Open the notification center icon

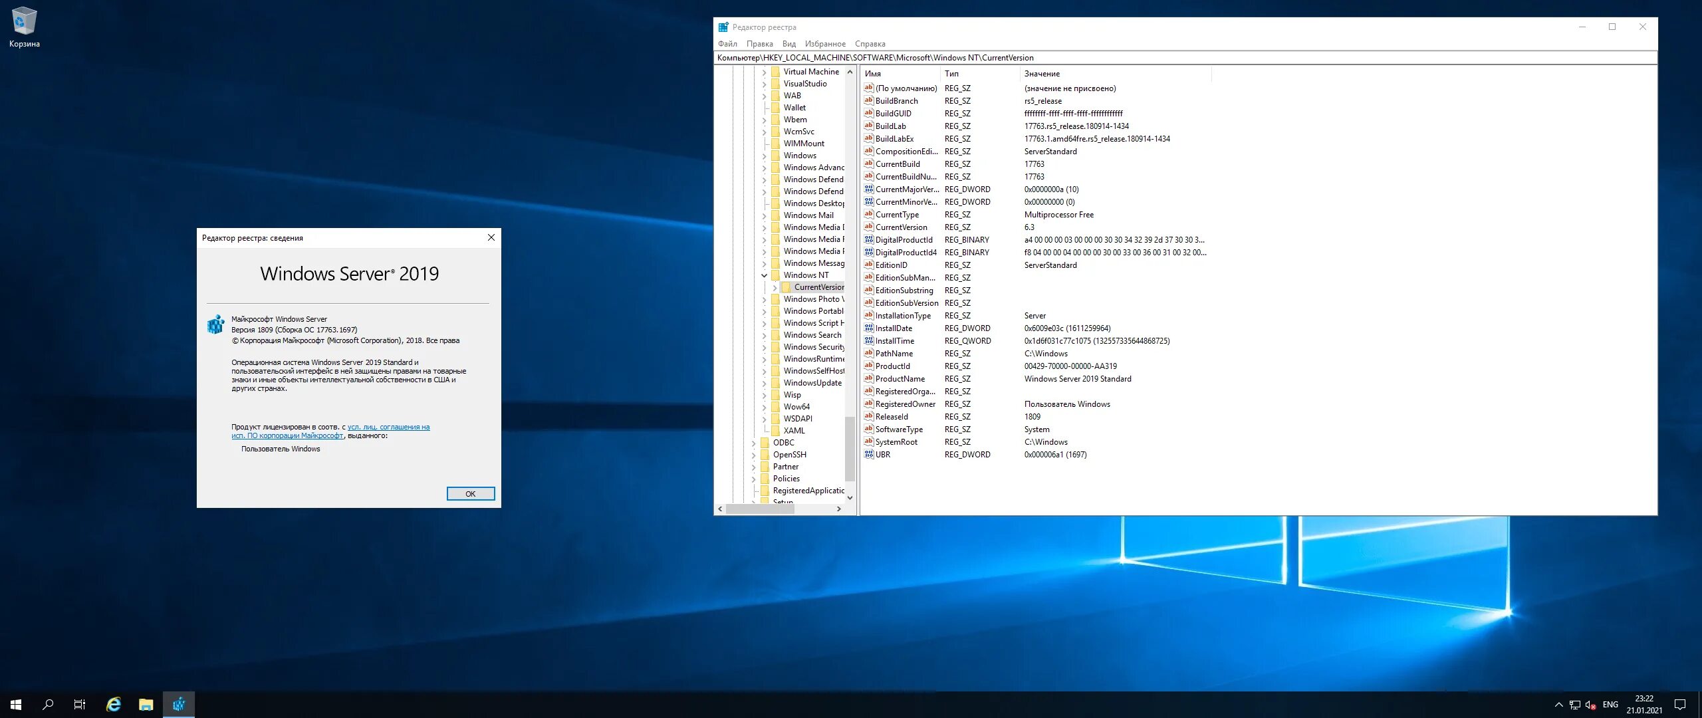[1680, 705]
